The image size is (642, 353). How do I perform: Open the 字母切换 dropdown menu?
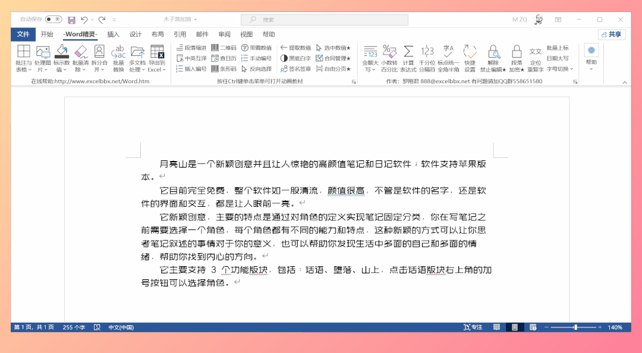pos(571,69)
